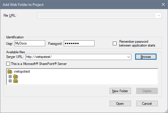Click the vietspstest root web folder icon
This screenshot has width=168, height=113.
tap(10, 71)
